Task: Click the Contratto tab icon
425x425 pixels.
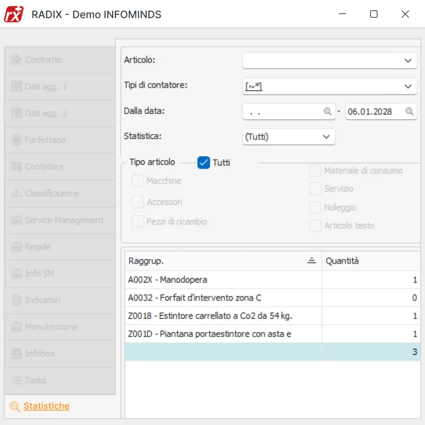Action: click(x=17, y=60)
